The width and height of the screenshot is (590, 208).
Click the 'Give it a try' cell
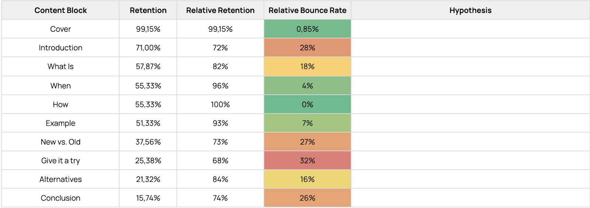point(60,161)
